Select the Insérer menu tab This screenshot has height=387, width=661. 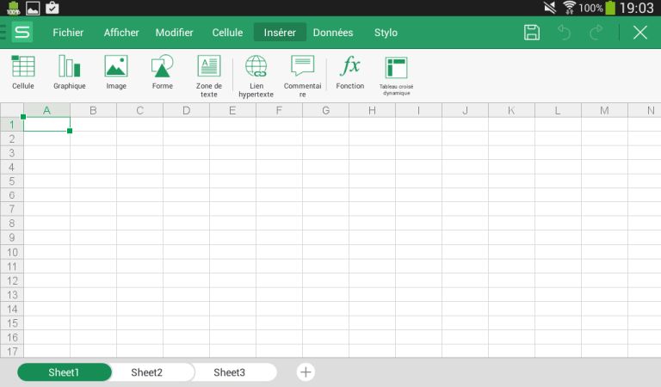(x=280, y=33)
